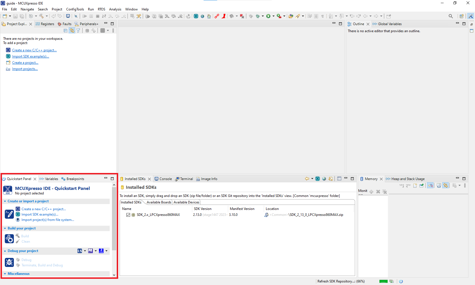Viewport: 475px width, 285px height.
Task: Click the LinkServer LS debug probe icon
Action: 80,251
